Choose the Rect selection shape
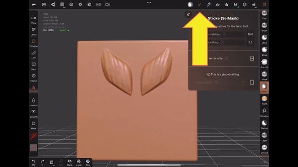This screenshot has height=167, width=298. point(34,66)
